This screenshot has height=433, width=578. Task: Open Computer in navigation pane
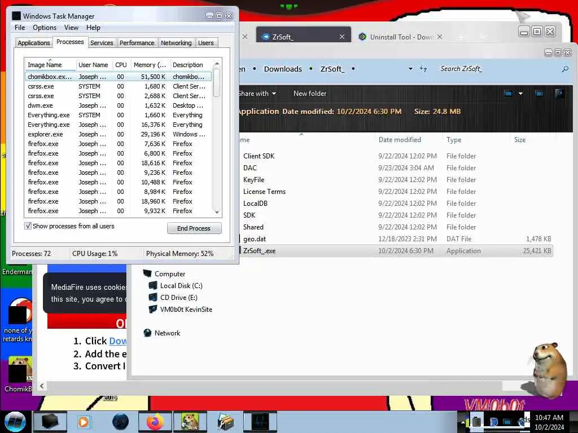click(169, 274)
